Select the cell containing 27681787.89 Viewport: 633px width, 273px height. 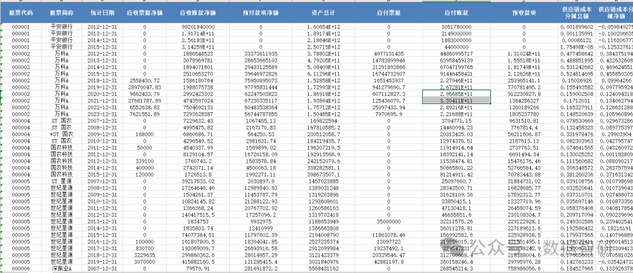coord(145,101)
